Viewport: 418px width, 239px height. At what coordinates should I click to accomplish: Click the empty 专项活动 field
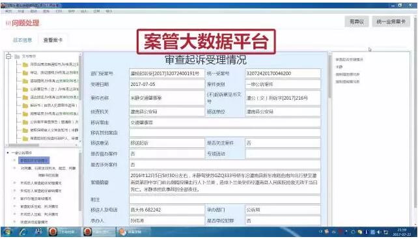(x=283, y=154)
